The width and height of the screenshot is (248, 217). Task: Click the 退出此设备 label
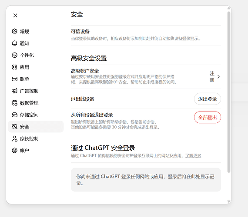tap(82, 99)
